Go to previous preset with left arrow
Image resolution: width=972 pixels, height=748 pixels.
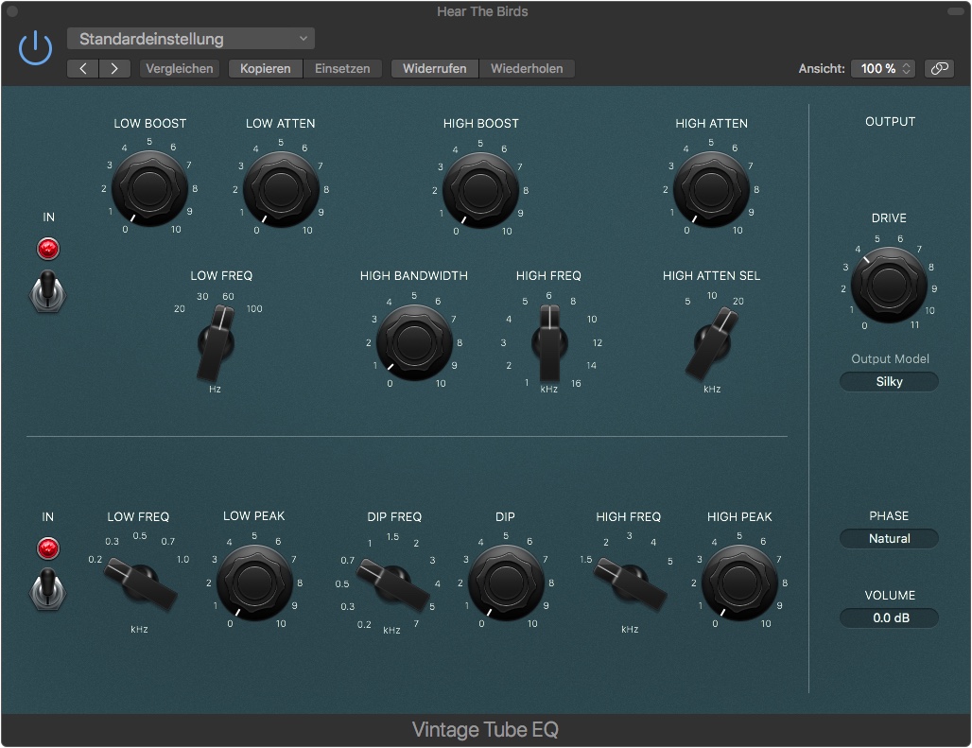83,69
